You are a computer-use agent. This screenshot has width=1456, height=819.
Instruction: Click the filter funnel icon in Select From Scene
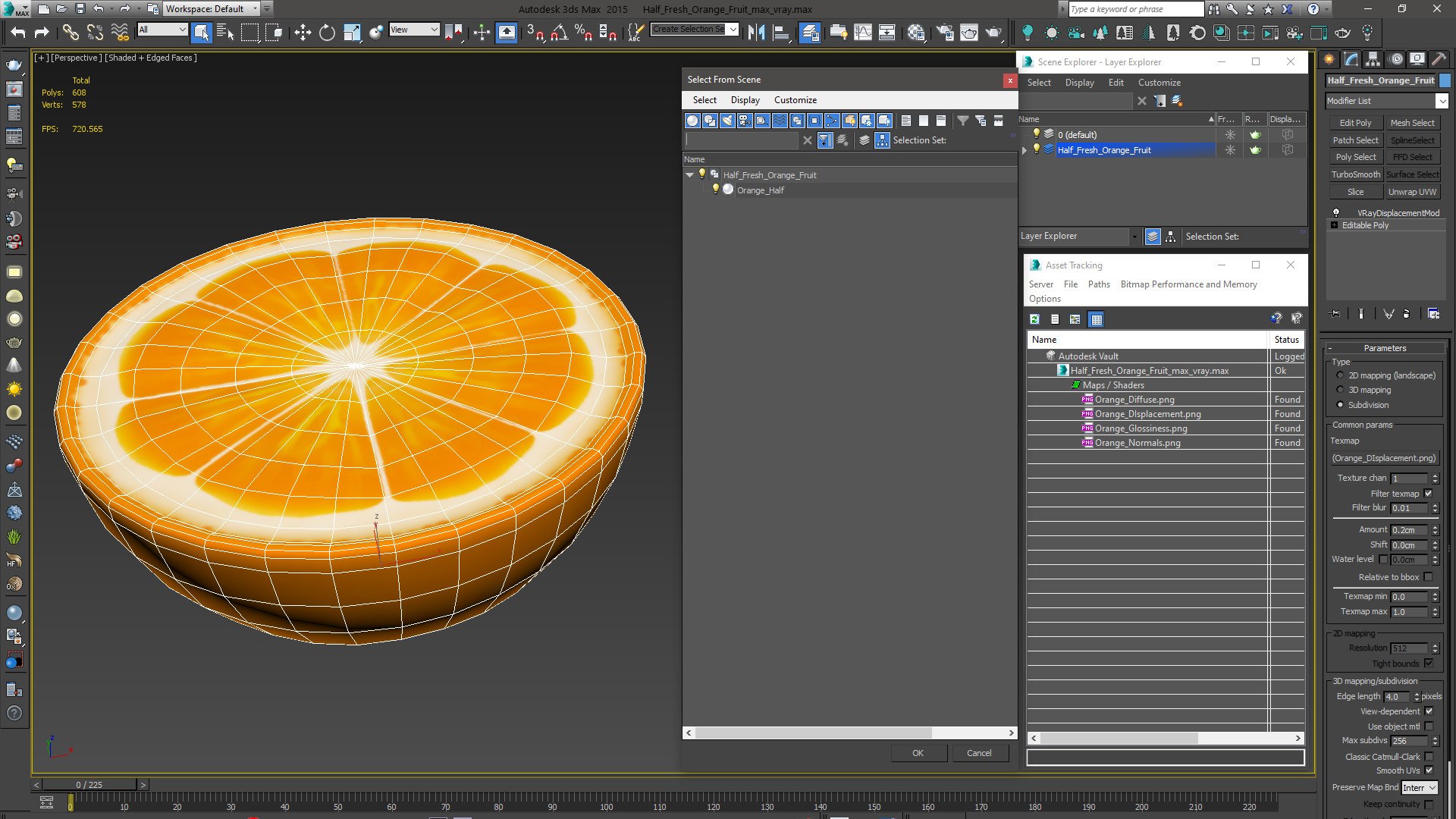(x=963, y=121)
